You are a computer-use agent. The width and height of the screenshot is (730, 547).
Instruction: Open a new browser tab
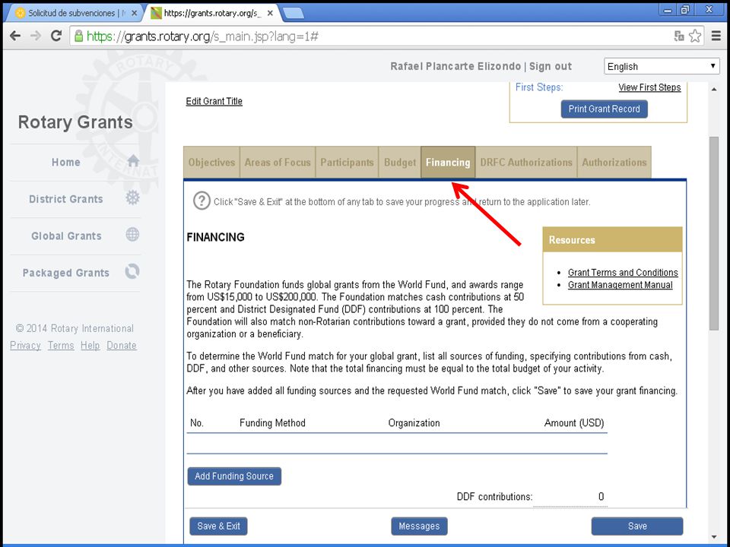(294, 14)
